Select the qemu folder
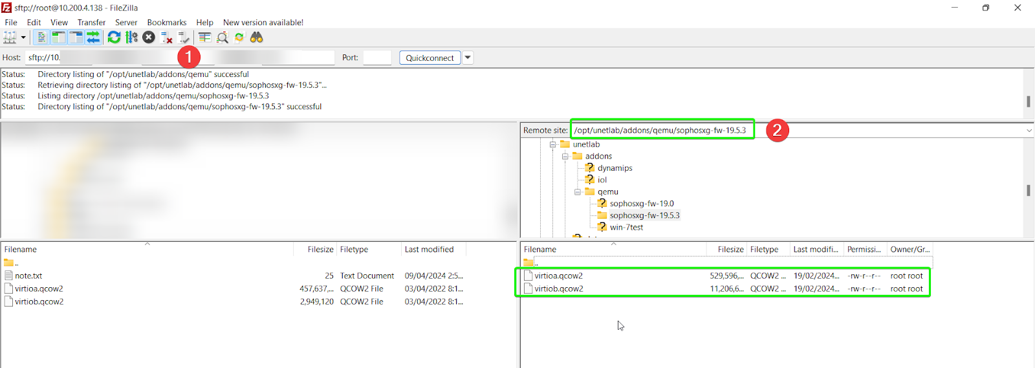1035x368 pixels. coord(607,191)
